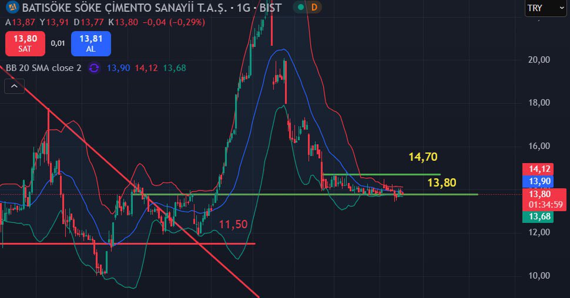Click the yellow 14,70 annotation label
This screenshot has width=570, height=298.
[x=423, y=157]
